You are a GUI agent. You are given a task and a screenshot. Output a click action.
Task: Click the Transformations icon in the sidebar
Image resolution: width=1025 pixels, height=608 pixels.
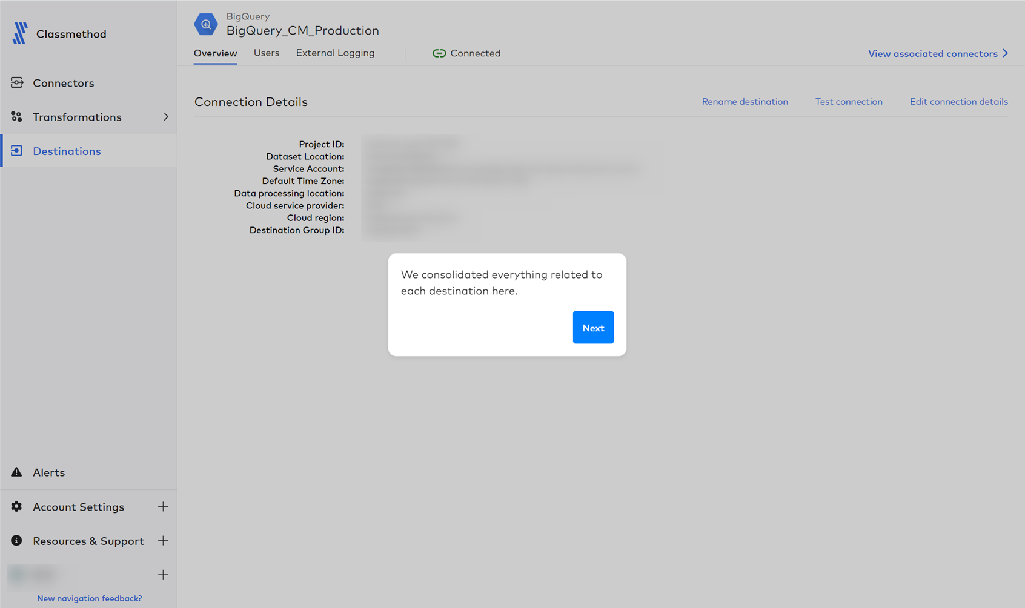click(18, 116)
